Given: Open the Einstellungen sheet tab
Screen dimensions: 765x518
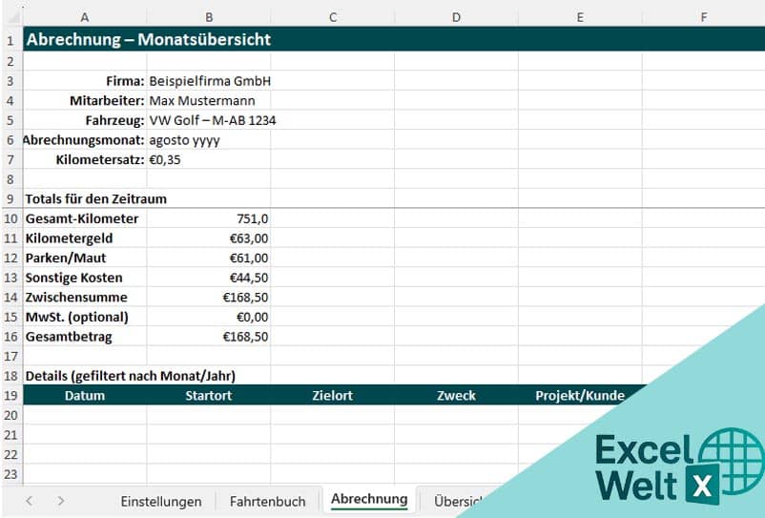Looking at the screenshot, I should click(161, 501).
